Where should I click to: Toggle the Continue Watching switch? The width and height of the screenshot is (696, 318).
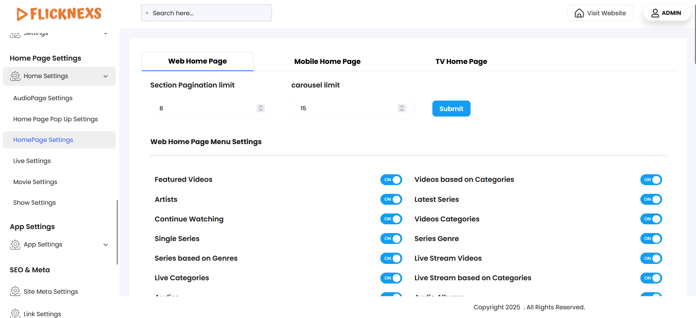[391, 219]
